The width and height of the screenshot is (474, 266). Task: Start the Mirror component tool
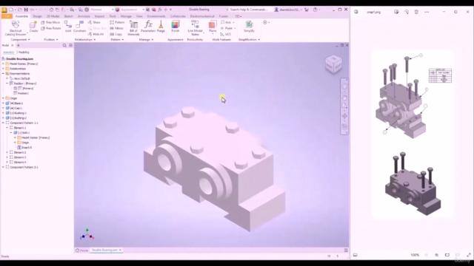click(117, 28)
